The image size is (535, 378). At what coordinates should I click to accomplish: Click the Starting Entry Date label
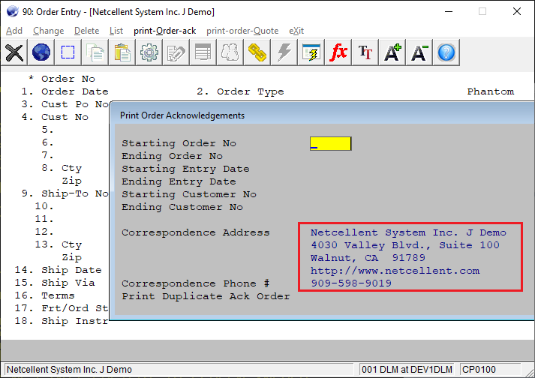(185, 169)
